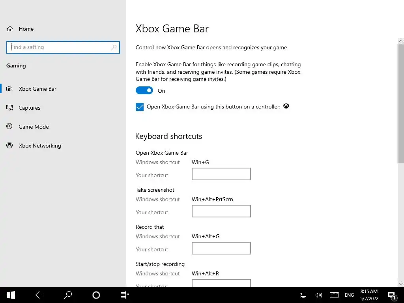The width and height of the screenshot is (404, 303).
Task: Click Your shortcut field for Record that
Action: pyautogui.click(x=221, y=248)
